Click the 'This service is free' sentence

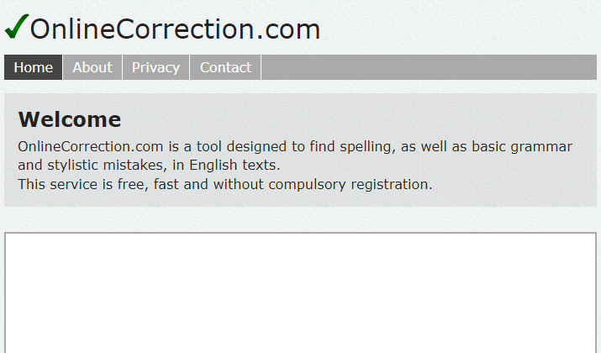click(x=225, y=184)
